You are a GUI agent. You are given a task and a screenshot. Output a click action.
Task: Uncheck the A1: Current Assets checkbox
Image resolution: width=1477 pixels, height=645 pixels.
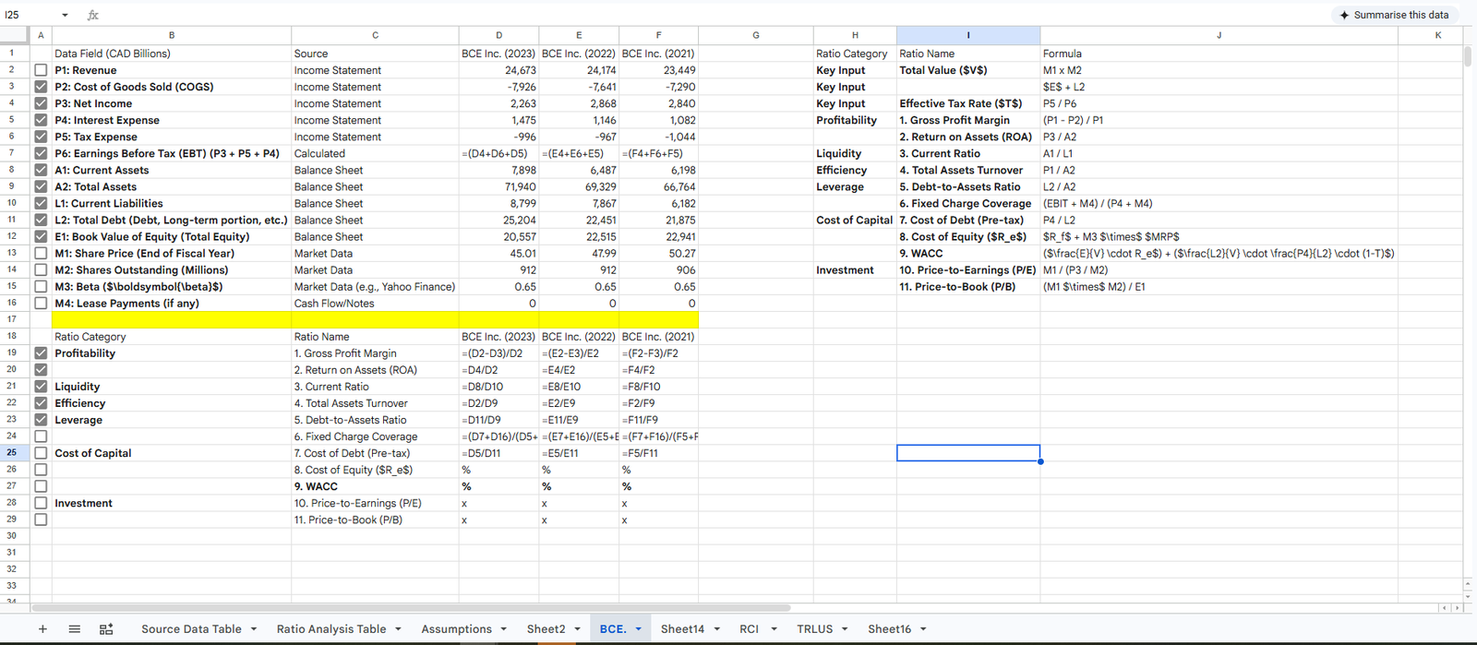[41, 170]
